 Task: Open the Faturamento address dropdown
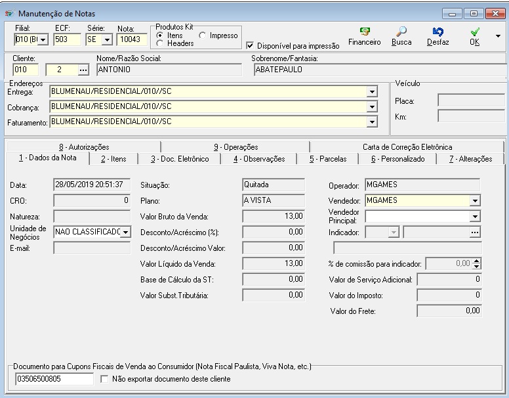coord(372,122)
